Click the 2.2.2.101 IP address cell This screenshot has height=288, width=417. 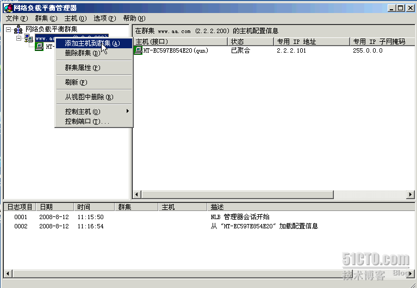coord(291,50)
